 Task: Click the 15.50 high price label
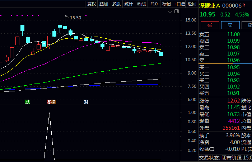75,18
